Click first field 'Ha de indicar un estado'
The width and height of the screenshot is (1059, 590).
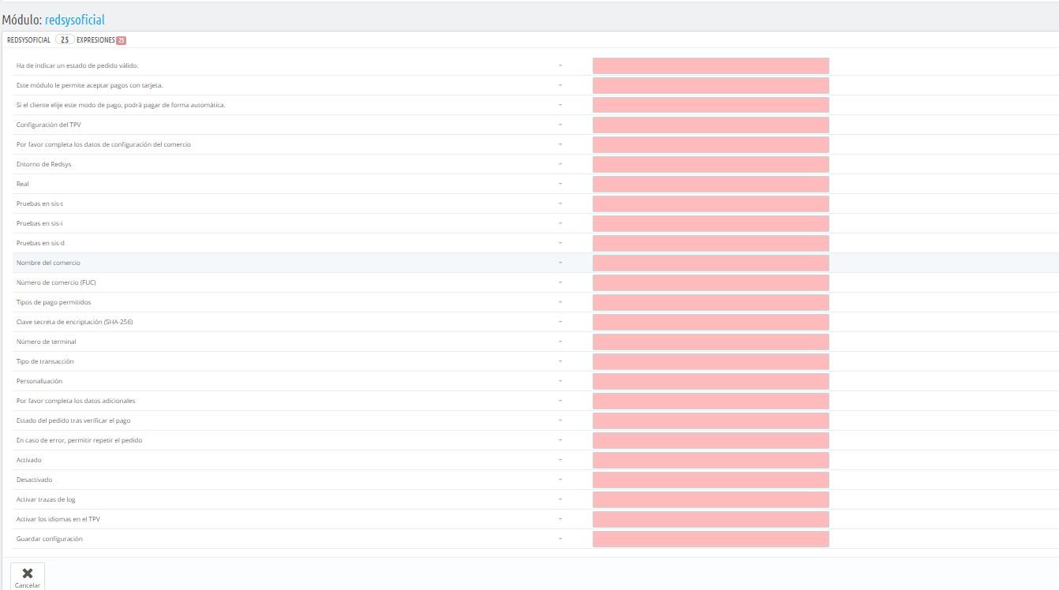tap(710, 65)
